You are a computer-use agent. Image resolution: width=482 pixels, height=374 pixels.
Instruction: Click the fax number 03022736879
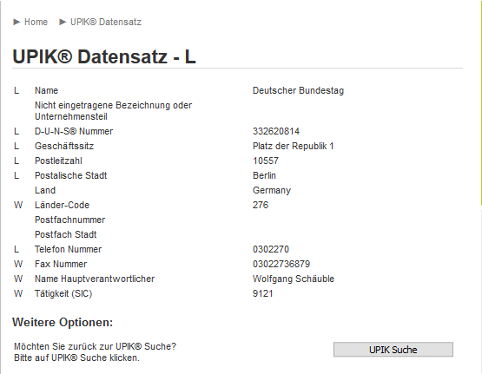point(281,264)
